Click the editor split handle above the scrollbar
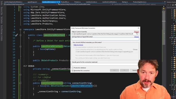176x99 pixels. (164, 7)
